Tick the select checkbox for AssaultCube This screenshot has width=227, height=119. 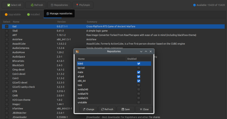point(7,44)
